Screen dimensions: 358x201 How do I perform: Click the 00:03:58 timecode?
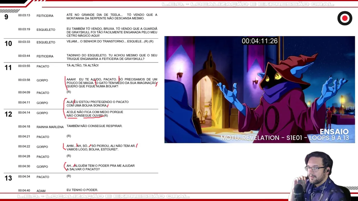[x=24, y=80]
